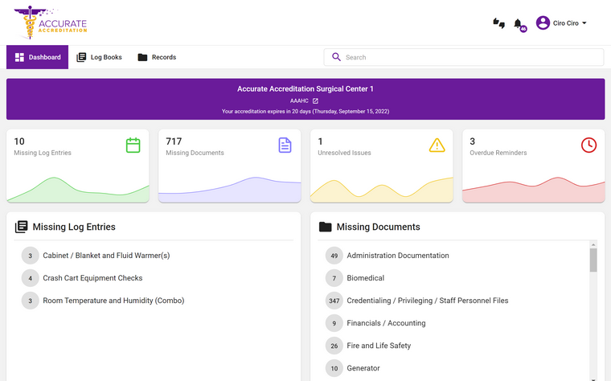Screen dimensions: 611x381
Task: Click the user avatar icon
Action: point(543,23)
